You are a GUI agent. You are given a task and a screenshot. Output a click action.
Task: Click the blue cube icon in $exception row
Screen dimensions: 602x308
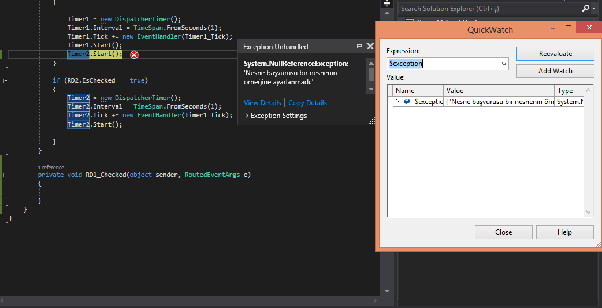point(407,102)
